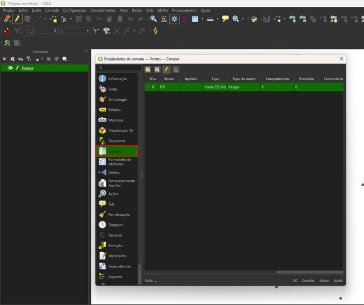Click the Delete Field icon in dialog
The height and width of the screenshot is (305, 364).
pyautogui.click(x=157, y=69)
